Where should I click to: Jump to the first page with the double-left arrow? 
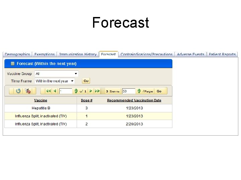49,91
